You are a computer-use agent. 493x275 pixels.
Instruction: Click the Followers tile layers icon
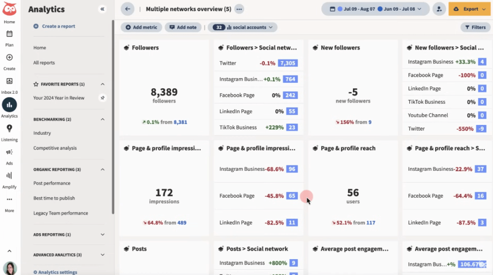pyautogui.click(x=127, y=48)
